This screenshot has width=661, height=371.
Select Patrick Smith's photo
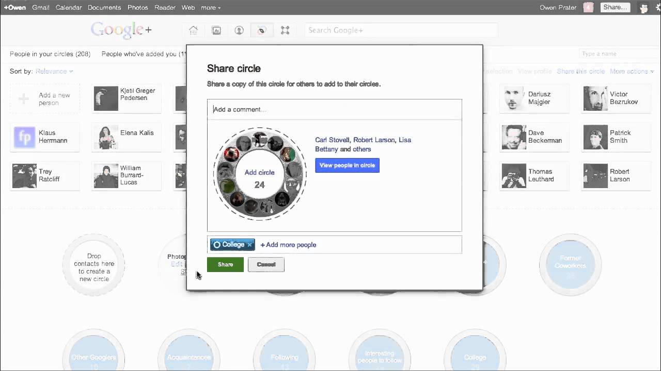click(595, 137)
